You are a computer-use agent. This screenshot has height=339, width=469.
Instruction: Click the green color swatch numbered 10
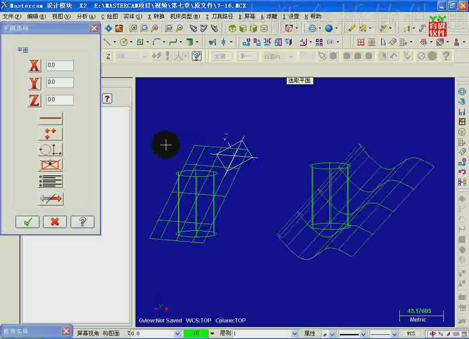tap(196, 334)
